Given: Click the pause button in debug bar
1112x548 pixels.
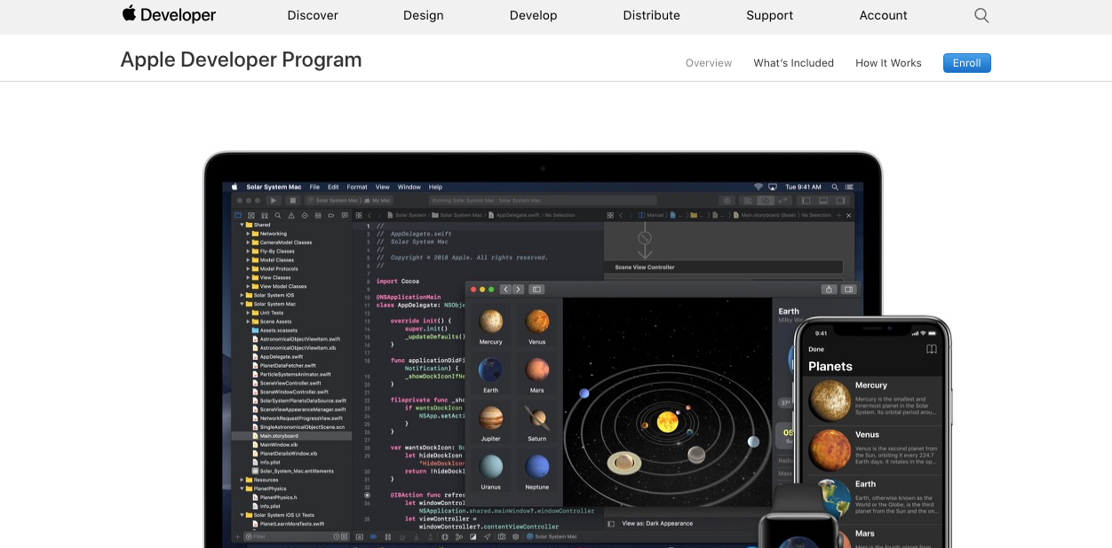Looking at the screenshot, I should [388, 536].
